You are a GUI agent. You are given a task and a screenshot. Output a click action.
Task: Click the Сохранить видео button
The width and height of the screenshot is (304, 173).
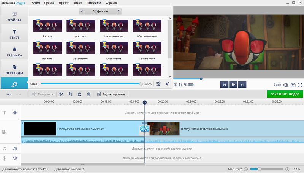coord(285,94)
